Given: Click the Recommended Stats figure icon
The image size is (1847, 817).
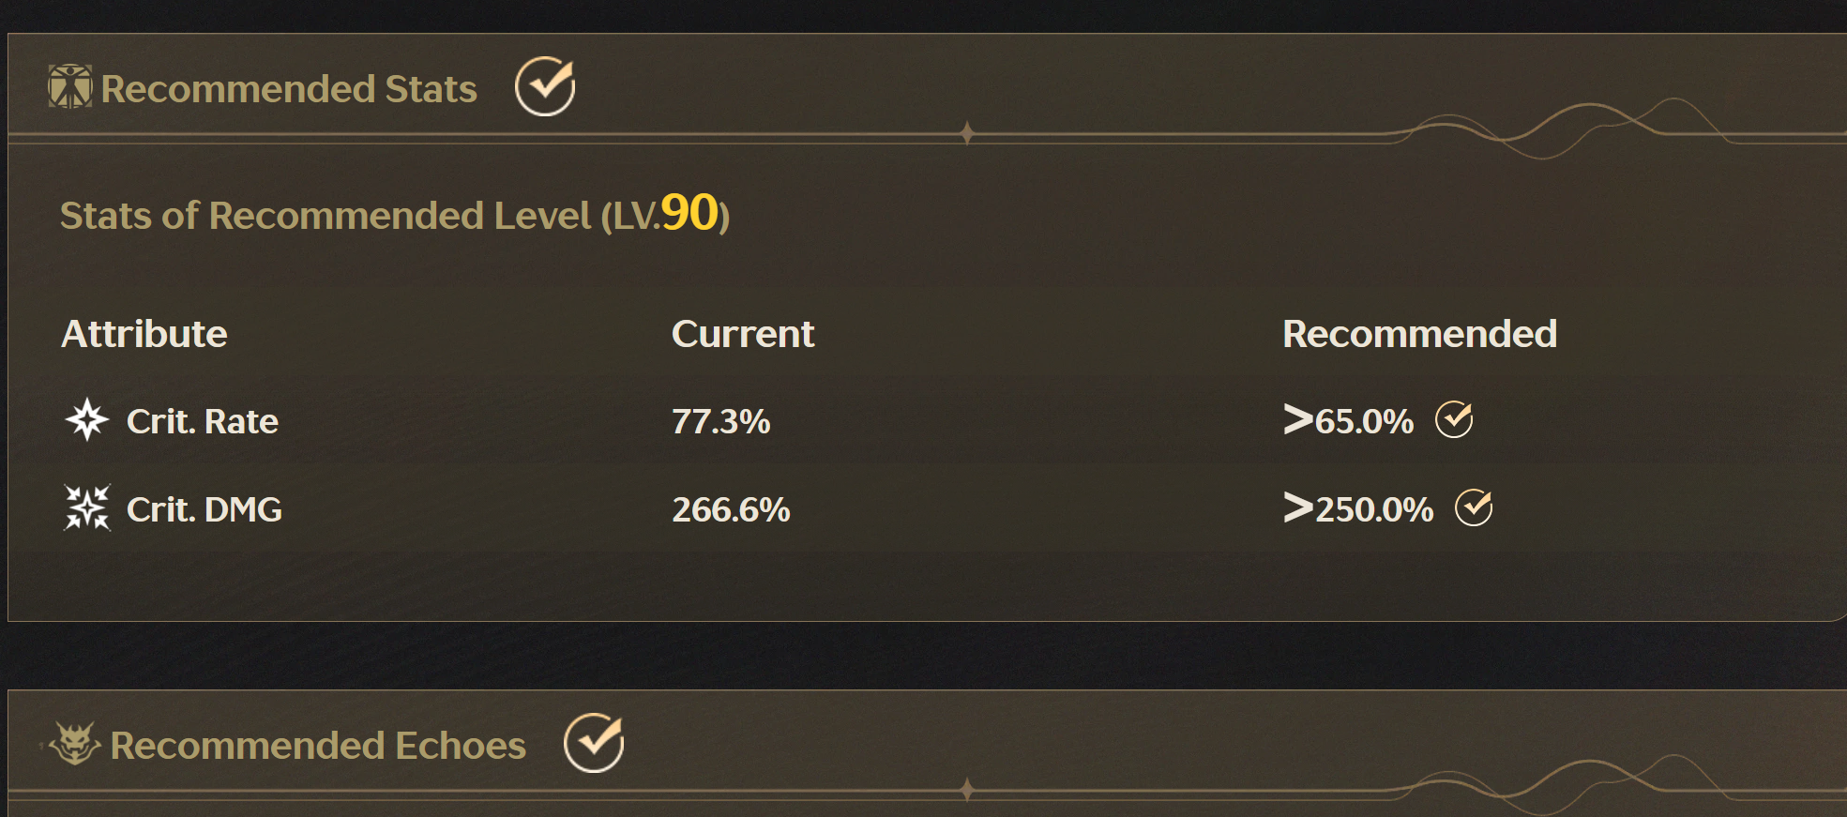Looking at the screenshot, I should coord(70,86).
